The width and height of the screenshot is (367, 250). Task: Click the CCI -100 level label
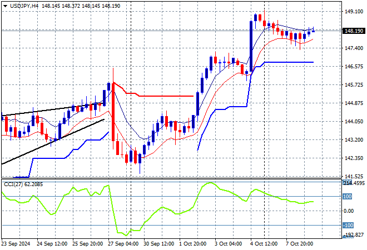349,226
